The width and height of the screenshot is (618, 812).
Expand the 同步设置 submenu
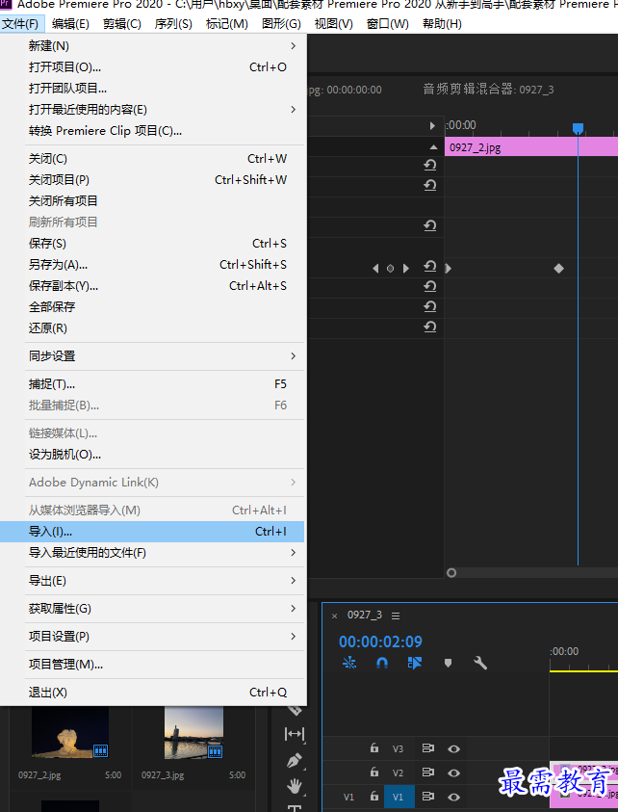point(152,356)
